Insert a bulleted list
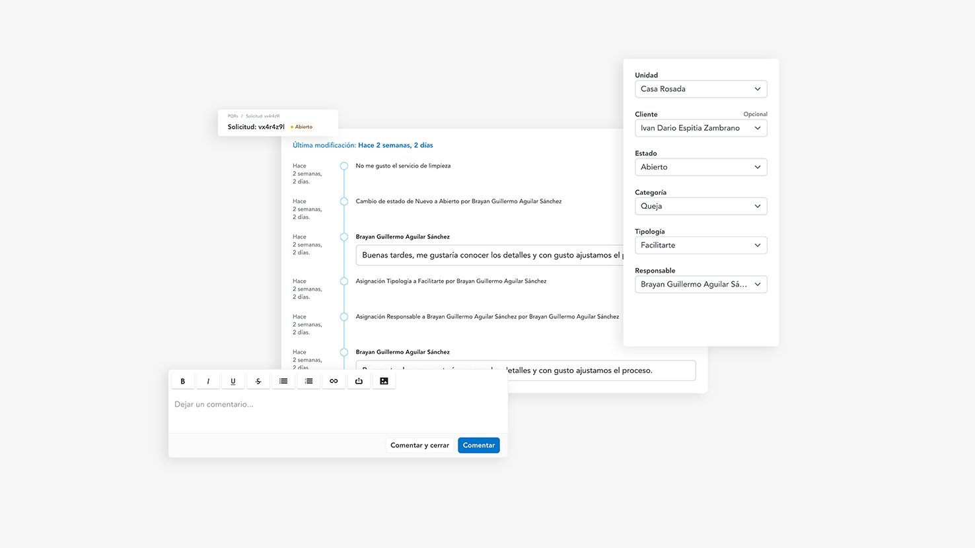 click(x=283, y=381)
